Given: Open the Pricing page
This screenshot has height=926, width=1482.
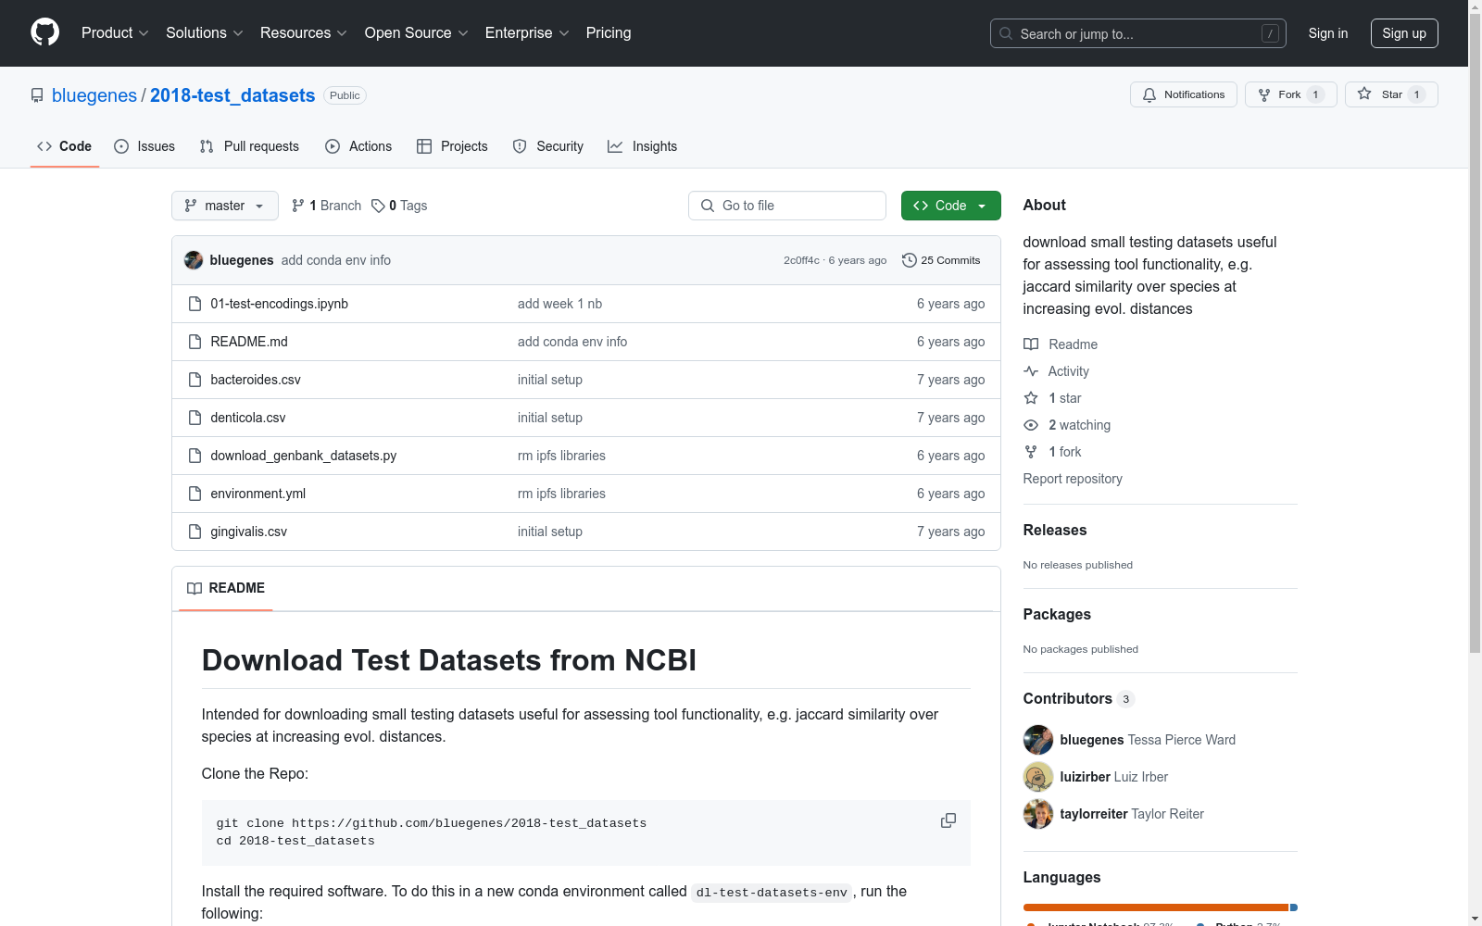Looking at the screenshot, I should 609,33.
